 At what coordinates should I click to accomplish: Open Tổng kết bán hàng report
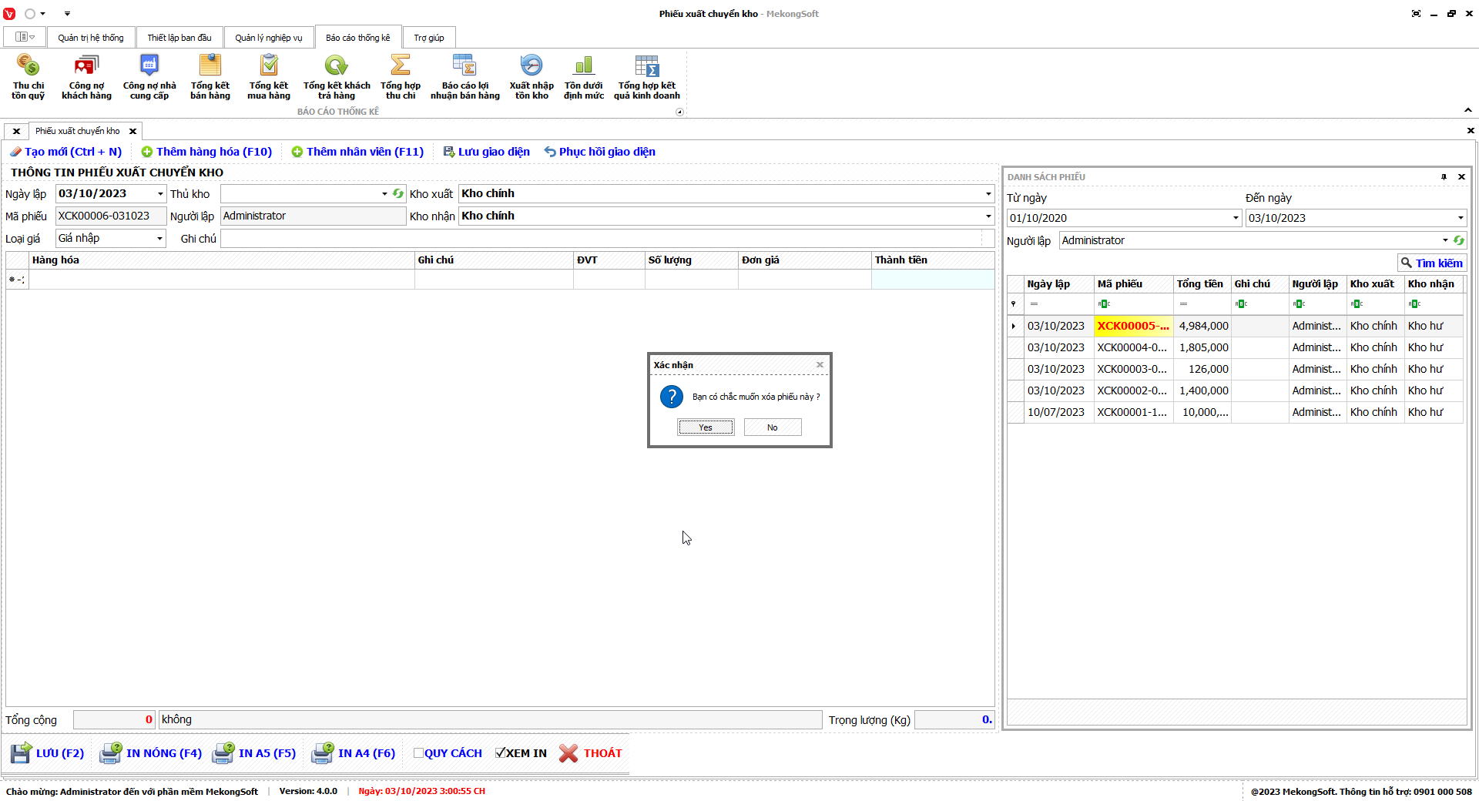click(x=210, y=77)
